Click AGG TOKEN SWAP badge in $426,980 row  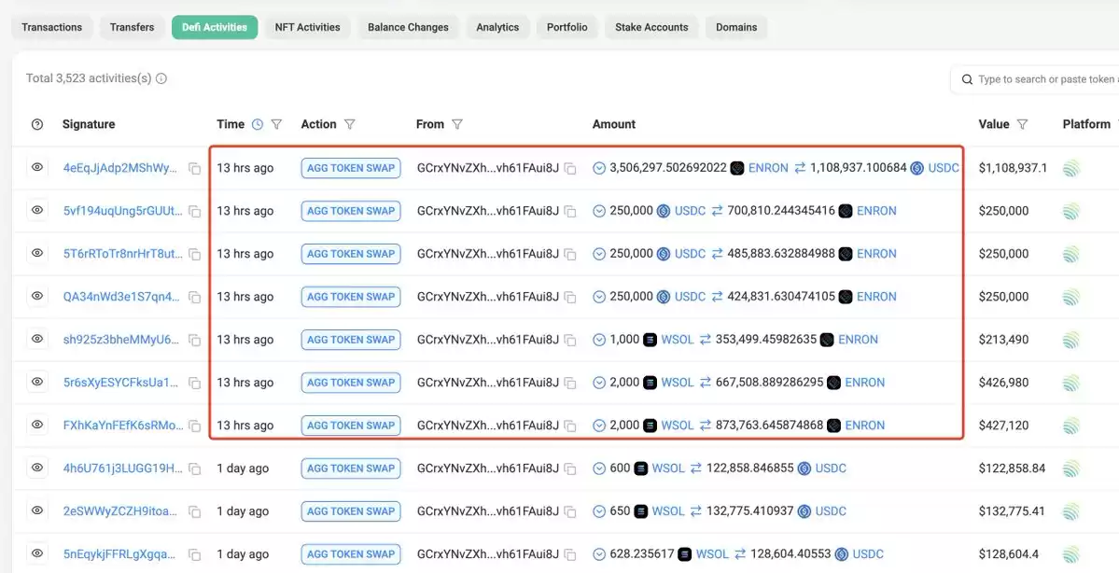coord(350,383)
